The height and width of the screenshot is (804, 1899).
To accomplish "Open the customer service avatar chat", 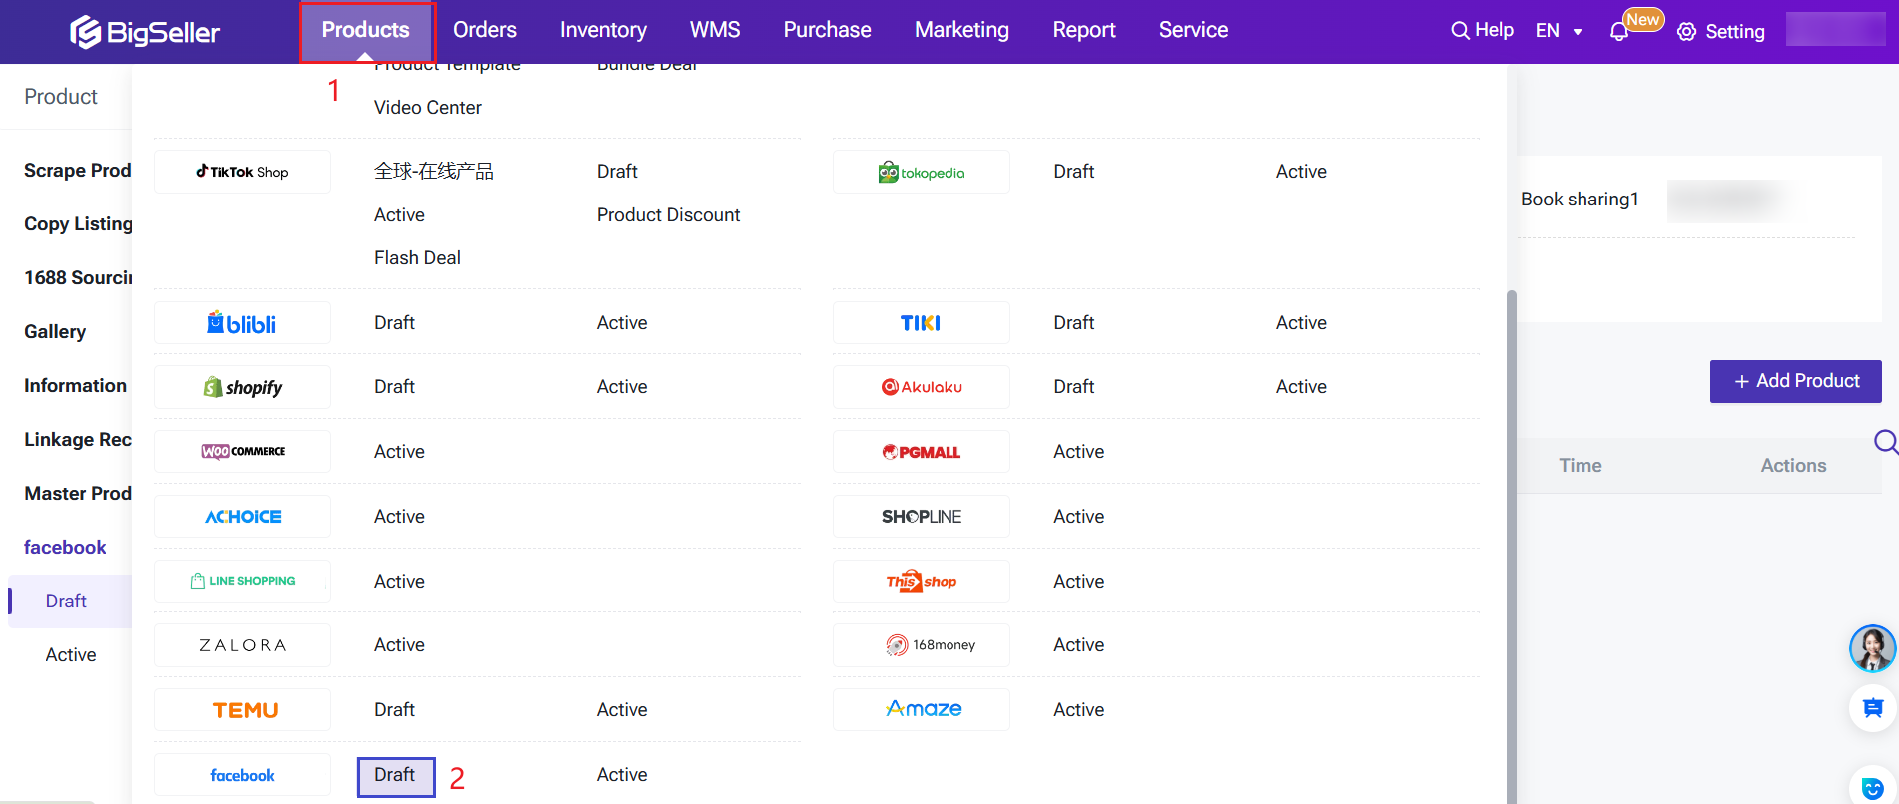I will point(1871,649).
